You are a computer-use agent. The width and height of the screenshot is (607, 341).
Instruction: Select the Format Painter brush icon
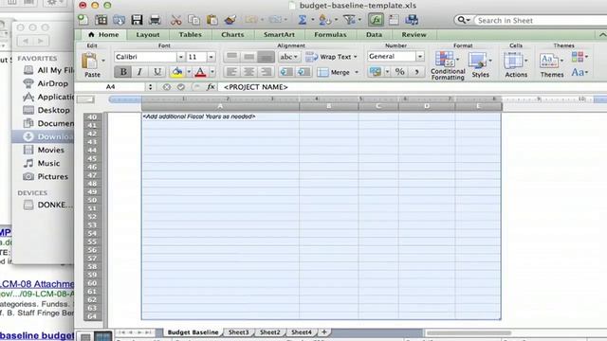(x=230, y=20)
